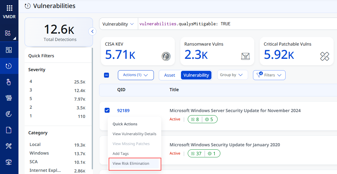Image resolution: width=337 pixels, height=174 pixels.
Task: Select View Risk Elimination quick action
Action: (134, 164)
